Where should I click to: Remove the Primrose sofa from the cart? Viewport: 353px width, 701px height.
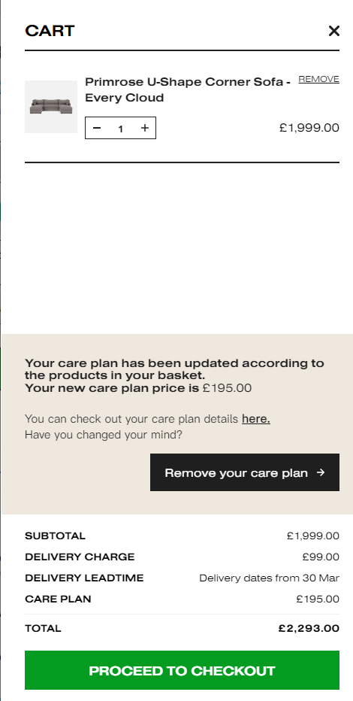pos(318,79)
